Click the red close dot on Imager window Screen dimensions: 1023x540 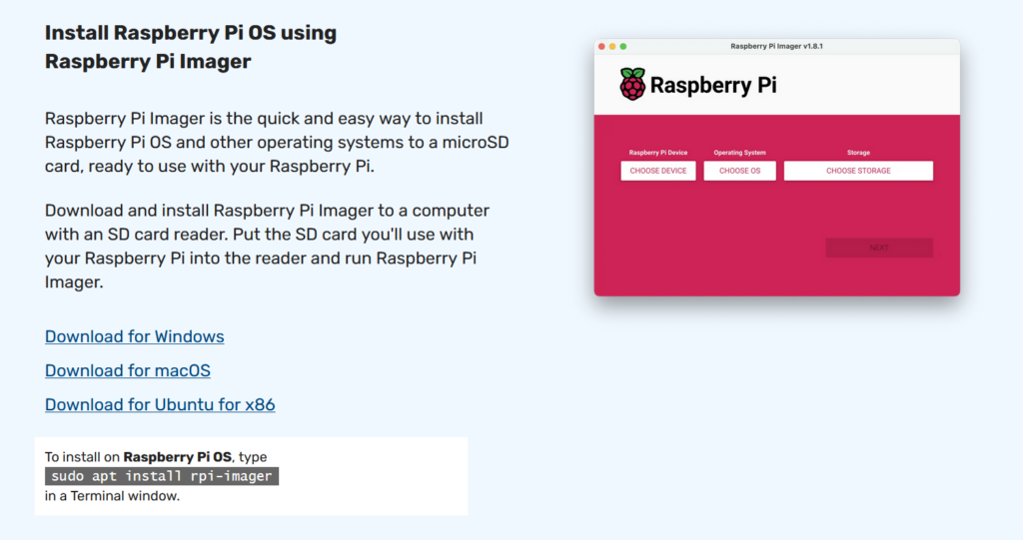pyautogui.click(x=601, y=46)
